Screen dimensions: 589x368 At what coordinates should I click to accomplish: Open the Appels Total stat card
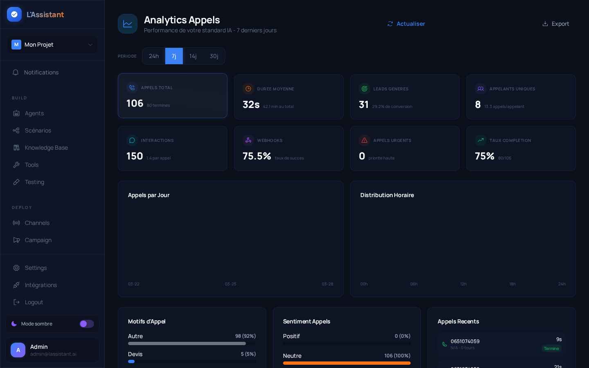click(173, 96)
